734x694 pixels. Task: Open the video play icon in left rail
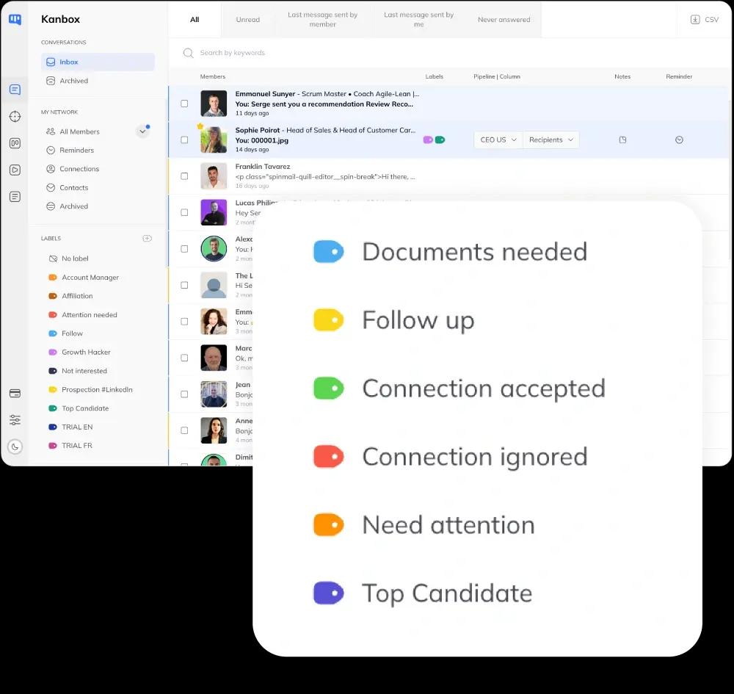[15, 170]
